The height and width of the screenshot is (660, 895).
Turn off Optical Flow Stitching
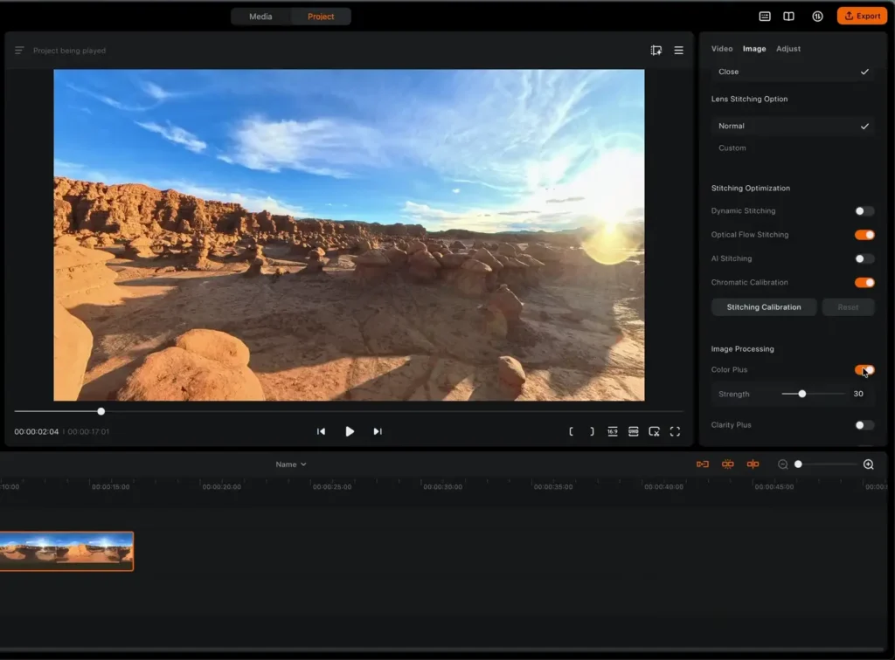click(864, 235)
